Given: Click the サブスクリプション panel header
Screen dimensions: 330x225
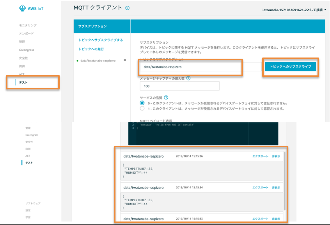Looking at the screenshot, I should coord(102,26).
